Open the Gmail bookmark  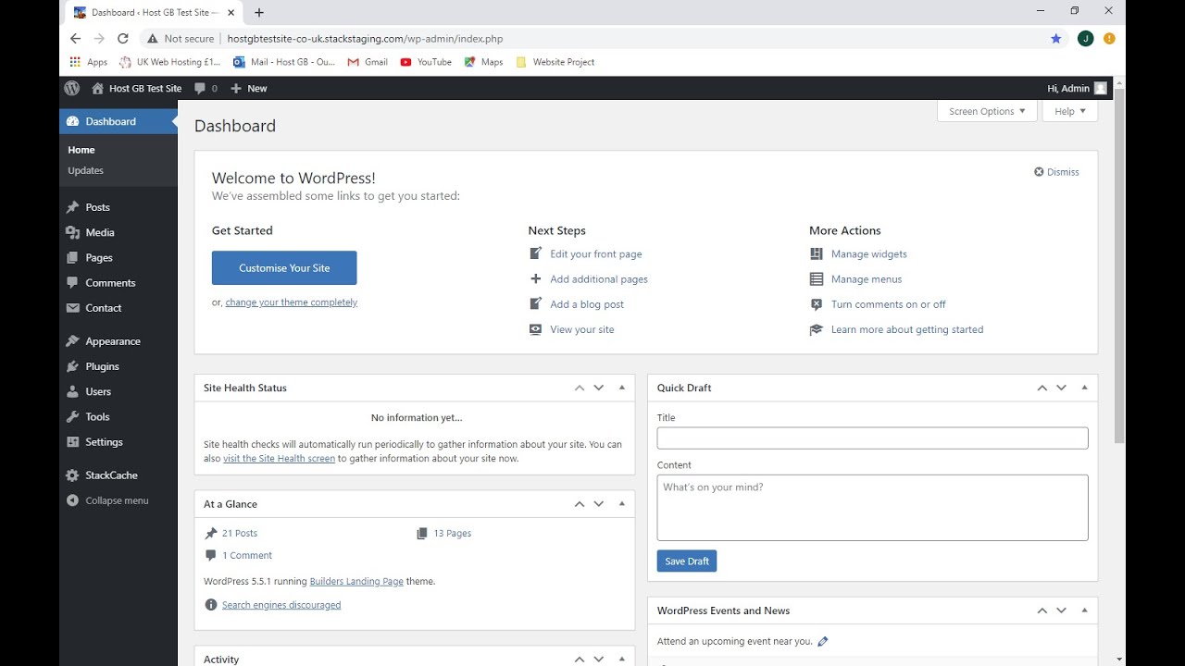(x=368, y=62)
